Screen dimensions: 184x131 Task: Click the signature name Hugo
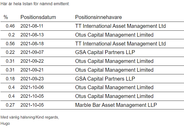5,123
